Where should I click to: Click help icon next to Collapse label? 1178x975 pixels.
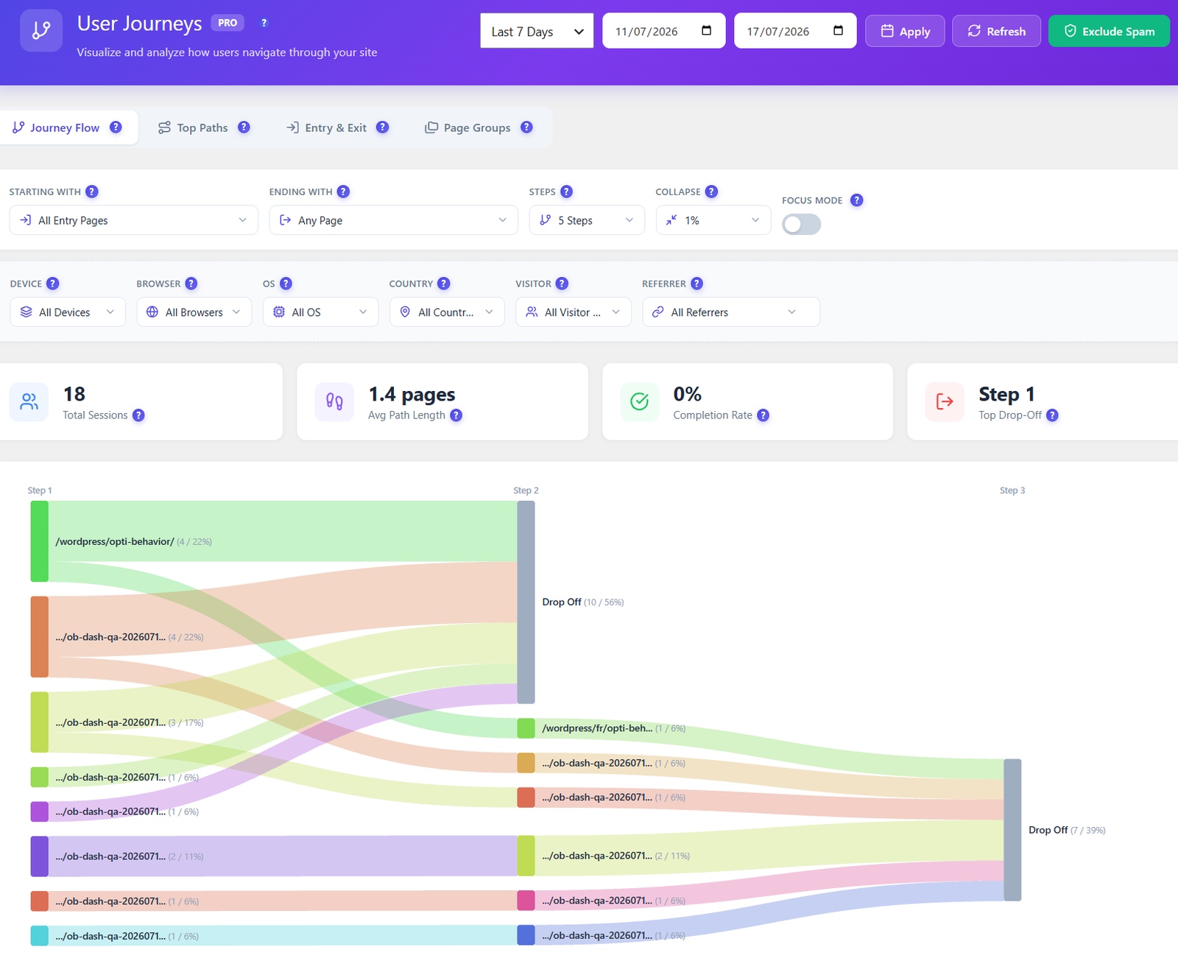point(711,191)
